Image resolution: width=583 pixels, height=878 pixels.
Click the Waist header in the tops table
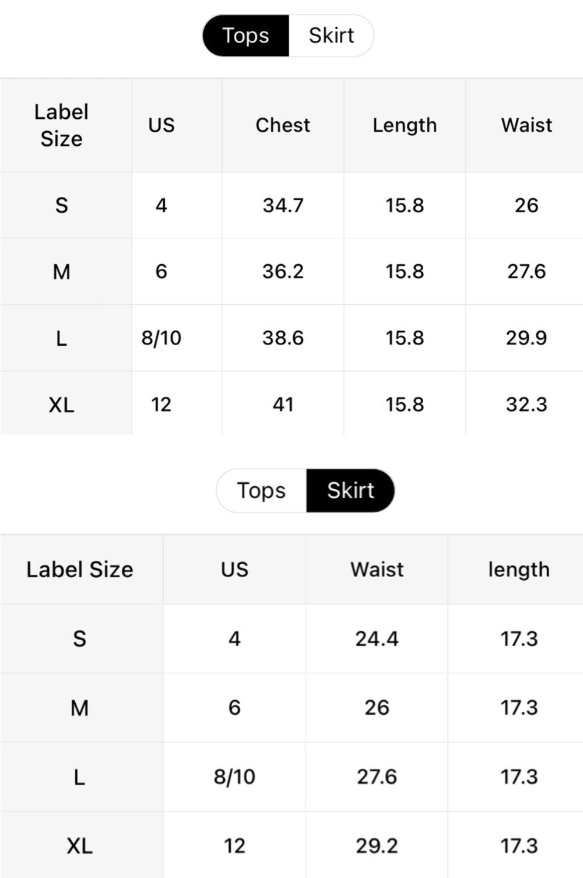click(526, 125)
